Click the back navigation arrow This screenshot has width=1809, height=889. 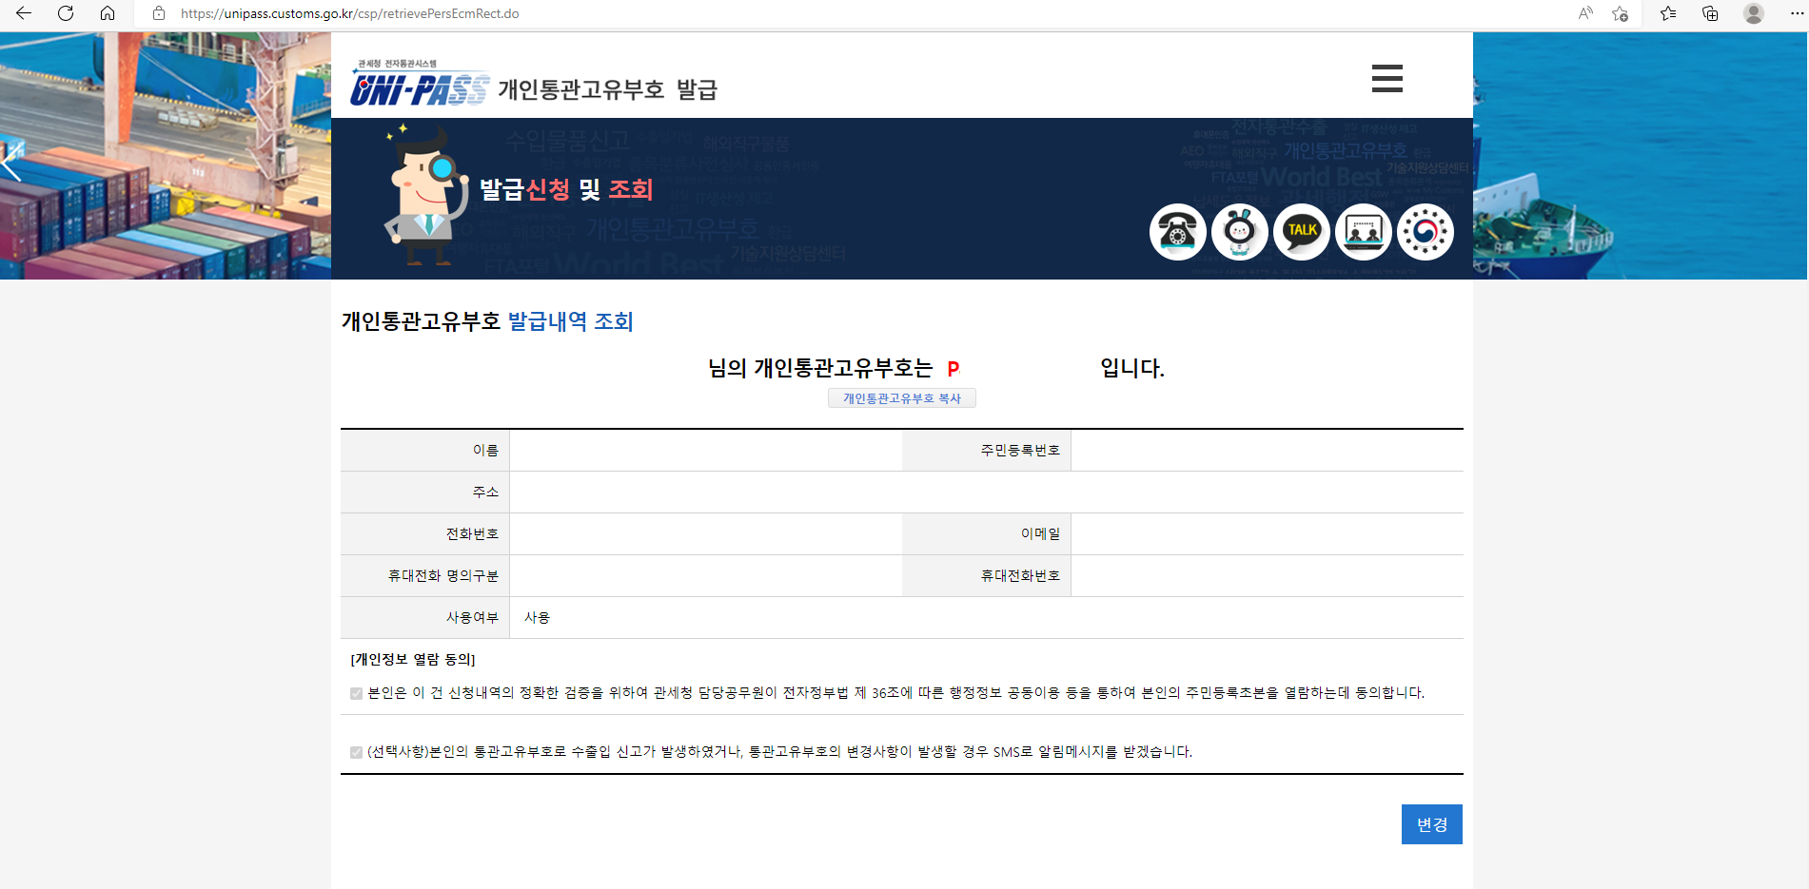(x=23, y=14)
